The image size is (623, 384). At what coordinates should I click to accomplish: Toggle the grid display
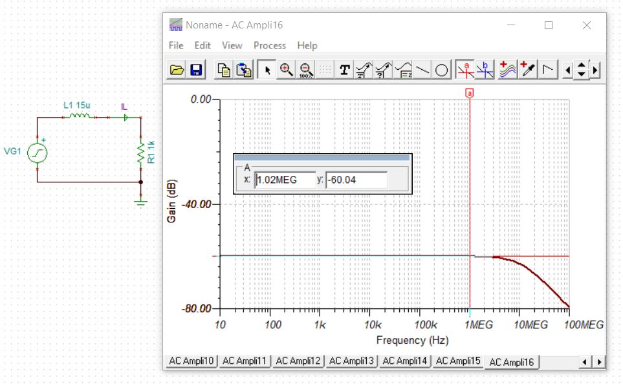(323, 69)
